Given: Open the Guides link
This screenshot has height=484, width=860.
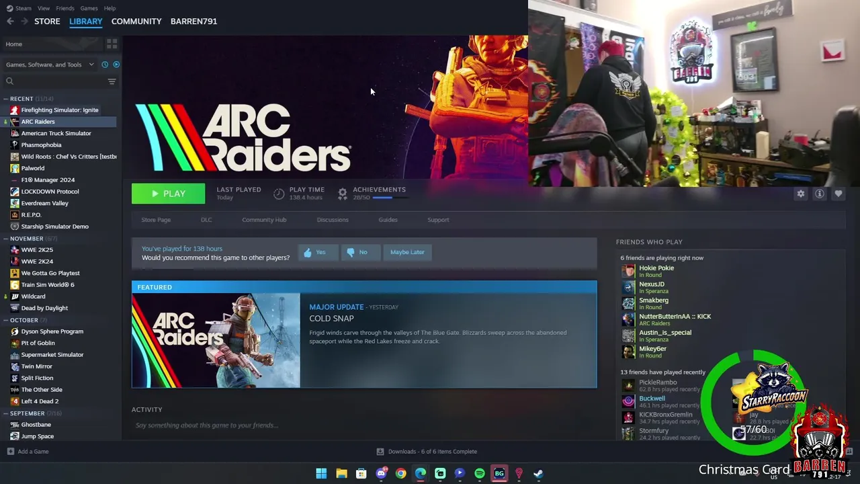Looking at the screenshot, I should coord(388,220).
